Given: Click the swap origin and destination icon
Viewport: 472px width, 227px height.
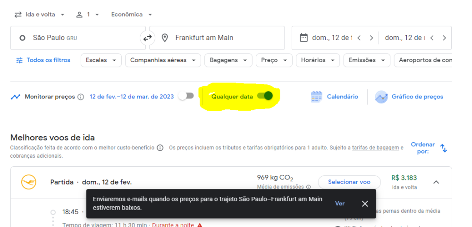Looking at the screenshot, I should tap(147, 38).
